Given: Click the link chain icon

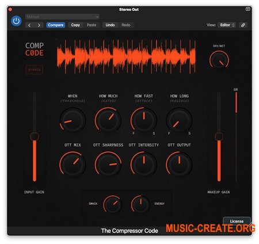Looking at the screenshot, I should (243, 25).
